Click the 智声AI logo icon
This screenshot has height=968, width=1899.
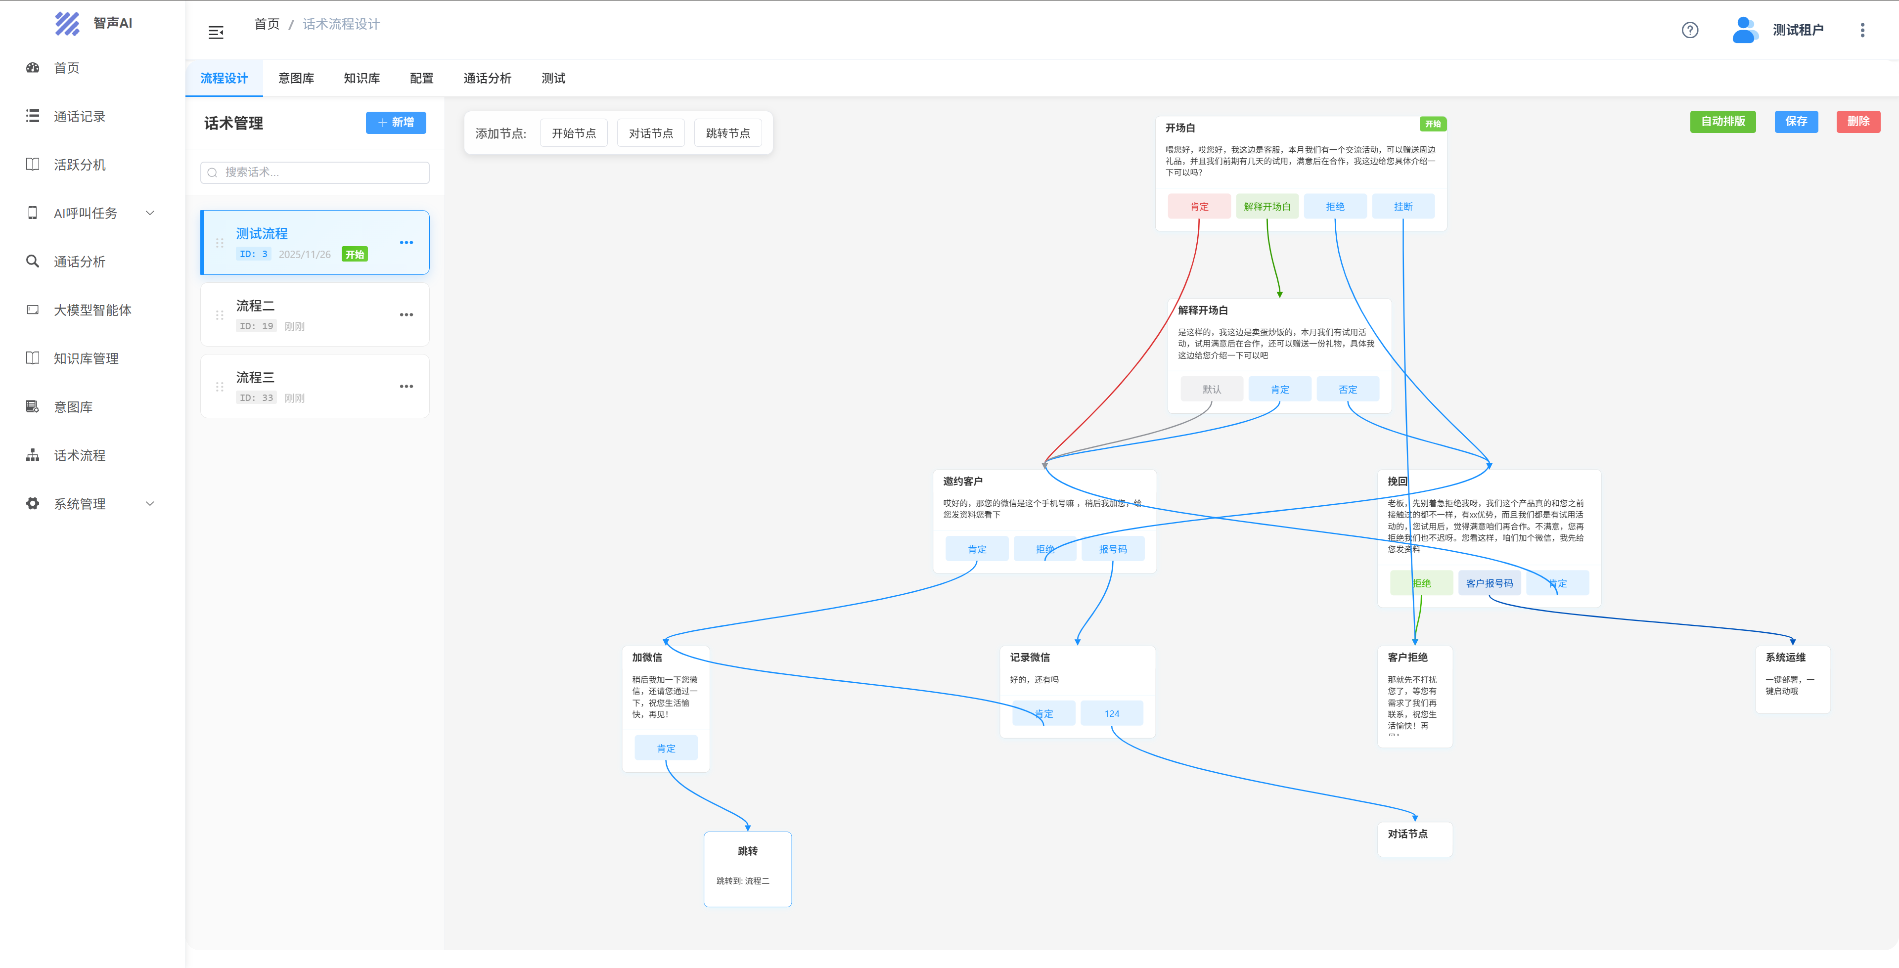[67, 24]
